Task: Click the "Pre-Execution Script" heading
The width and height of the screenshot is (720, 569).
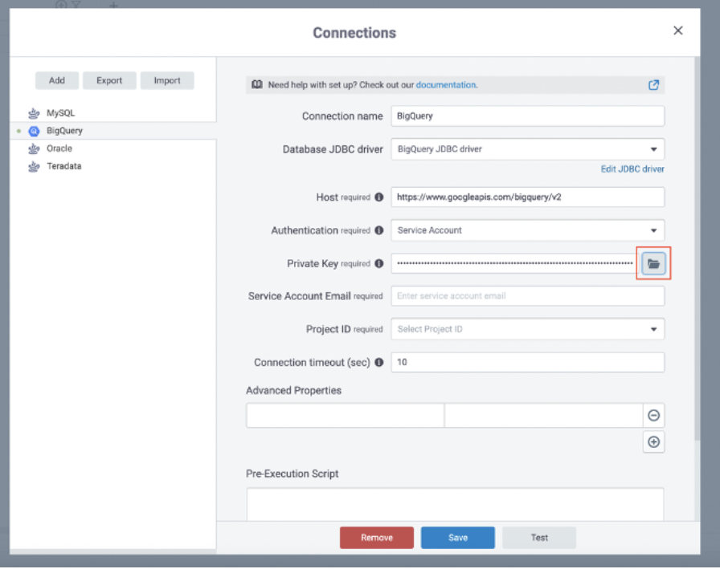Action: 292,473
